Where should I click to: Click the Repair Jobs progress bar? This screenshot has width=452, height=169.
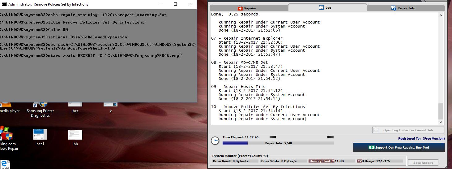[278, 143]
